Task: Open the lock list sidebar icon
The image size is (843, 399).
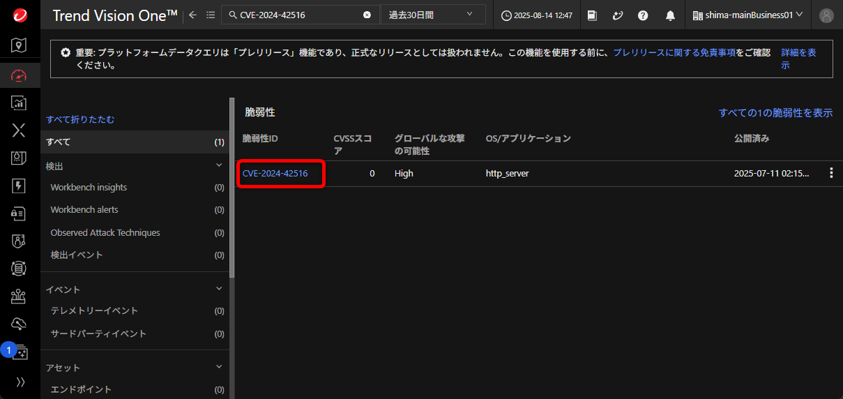Action: click(20, 213)
